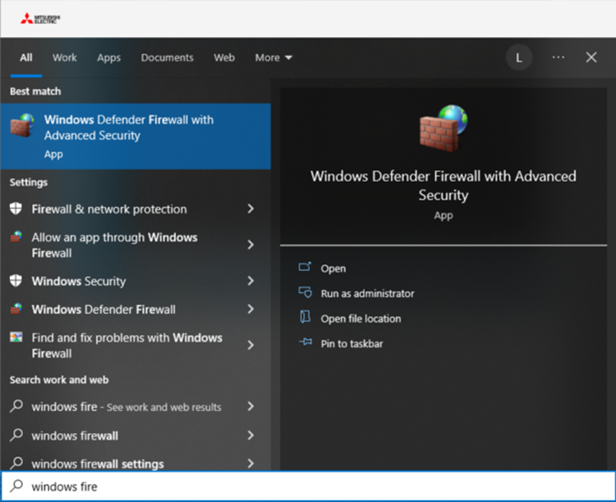
Task: Click the 'App' label under preview title
Action: 444,216
